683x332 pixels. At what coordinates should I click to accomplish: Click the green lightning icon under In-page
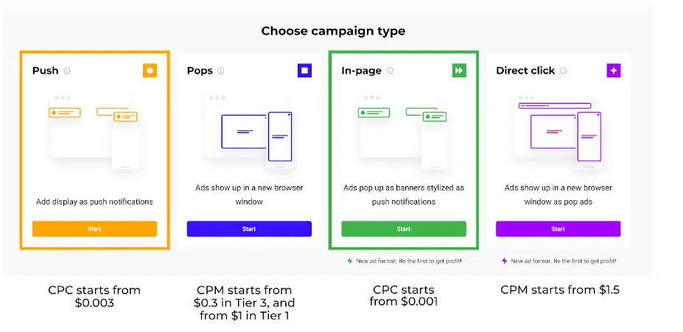(x=349, y=261)
